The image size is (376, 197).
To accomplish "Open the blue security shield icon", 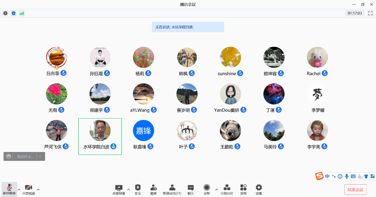I will [13, 13].
